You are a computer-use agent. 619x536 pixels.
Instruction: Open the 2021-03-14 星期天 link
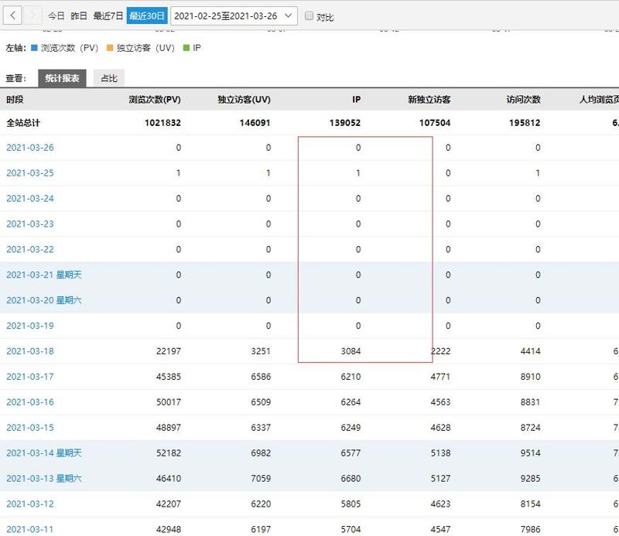click(x=44, y=453)
